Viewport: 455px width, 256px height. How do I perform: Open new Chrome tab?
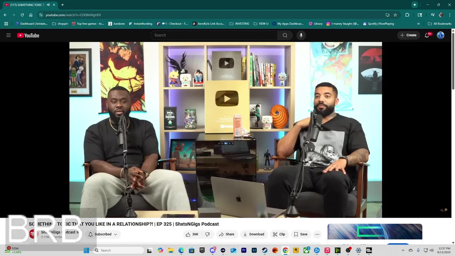(63, 5)
